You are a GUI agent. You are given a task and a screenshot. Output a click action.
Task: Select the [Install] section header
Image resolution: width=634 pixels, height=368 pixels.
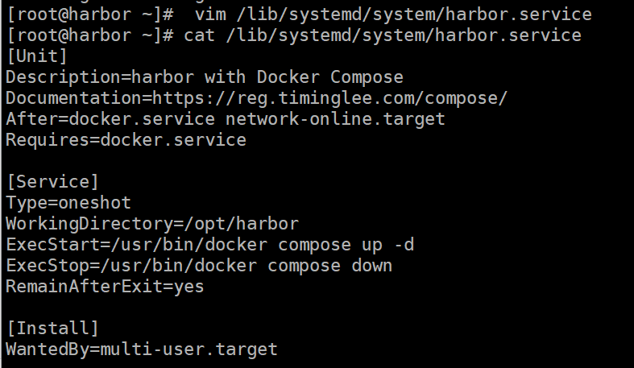coord(52,329)
